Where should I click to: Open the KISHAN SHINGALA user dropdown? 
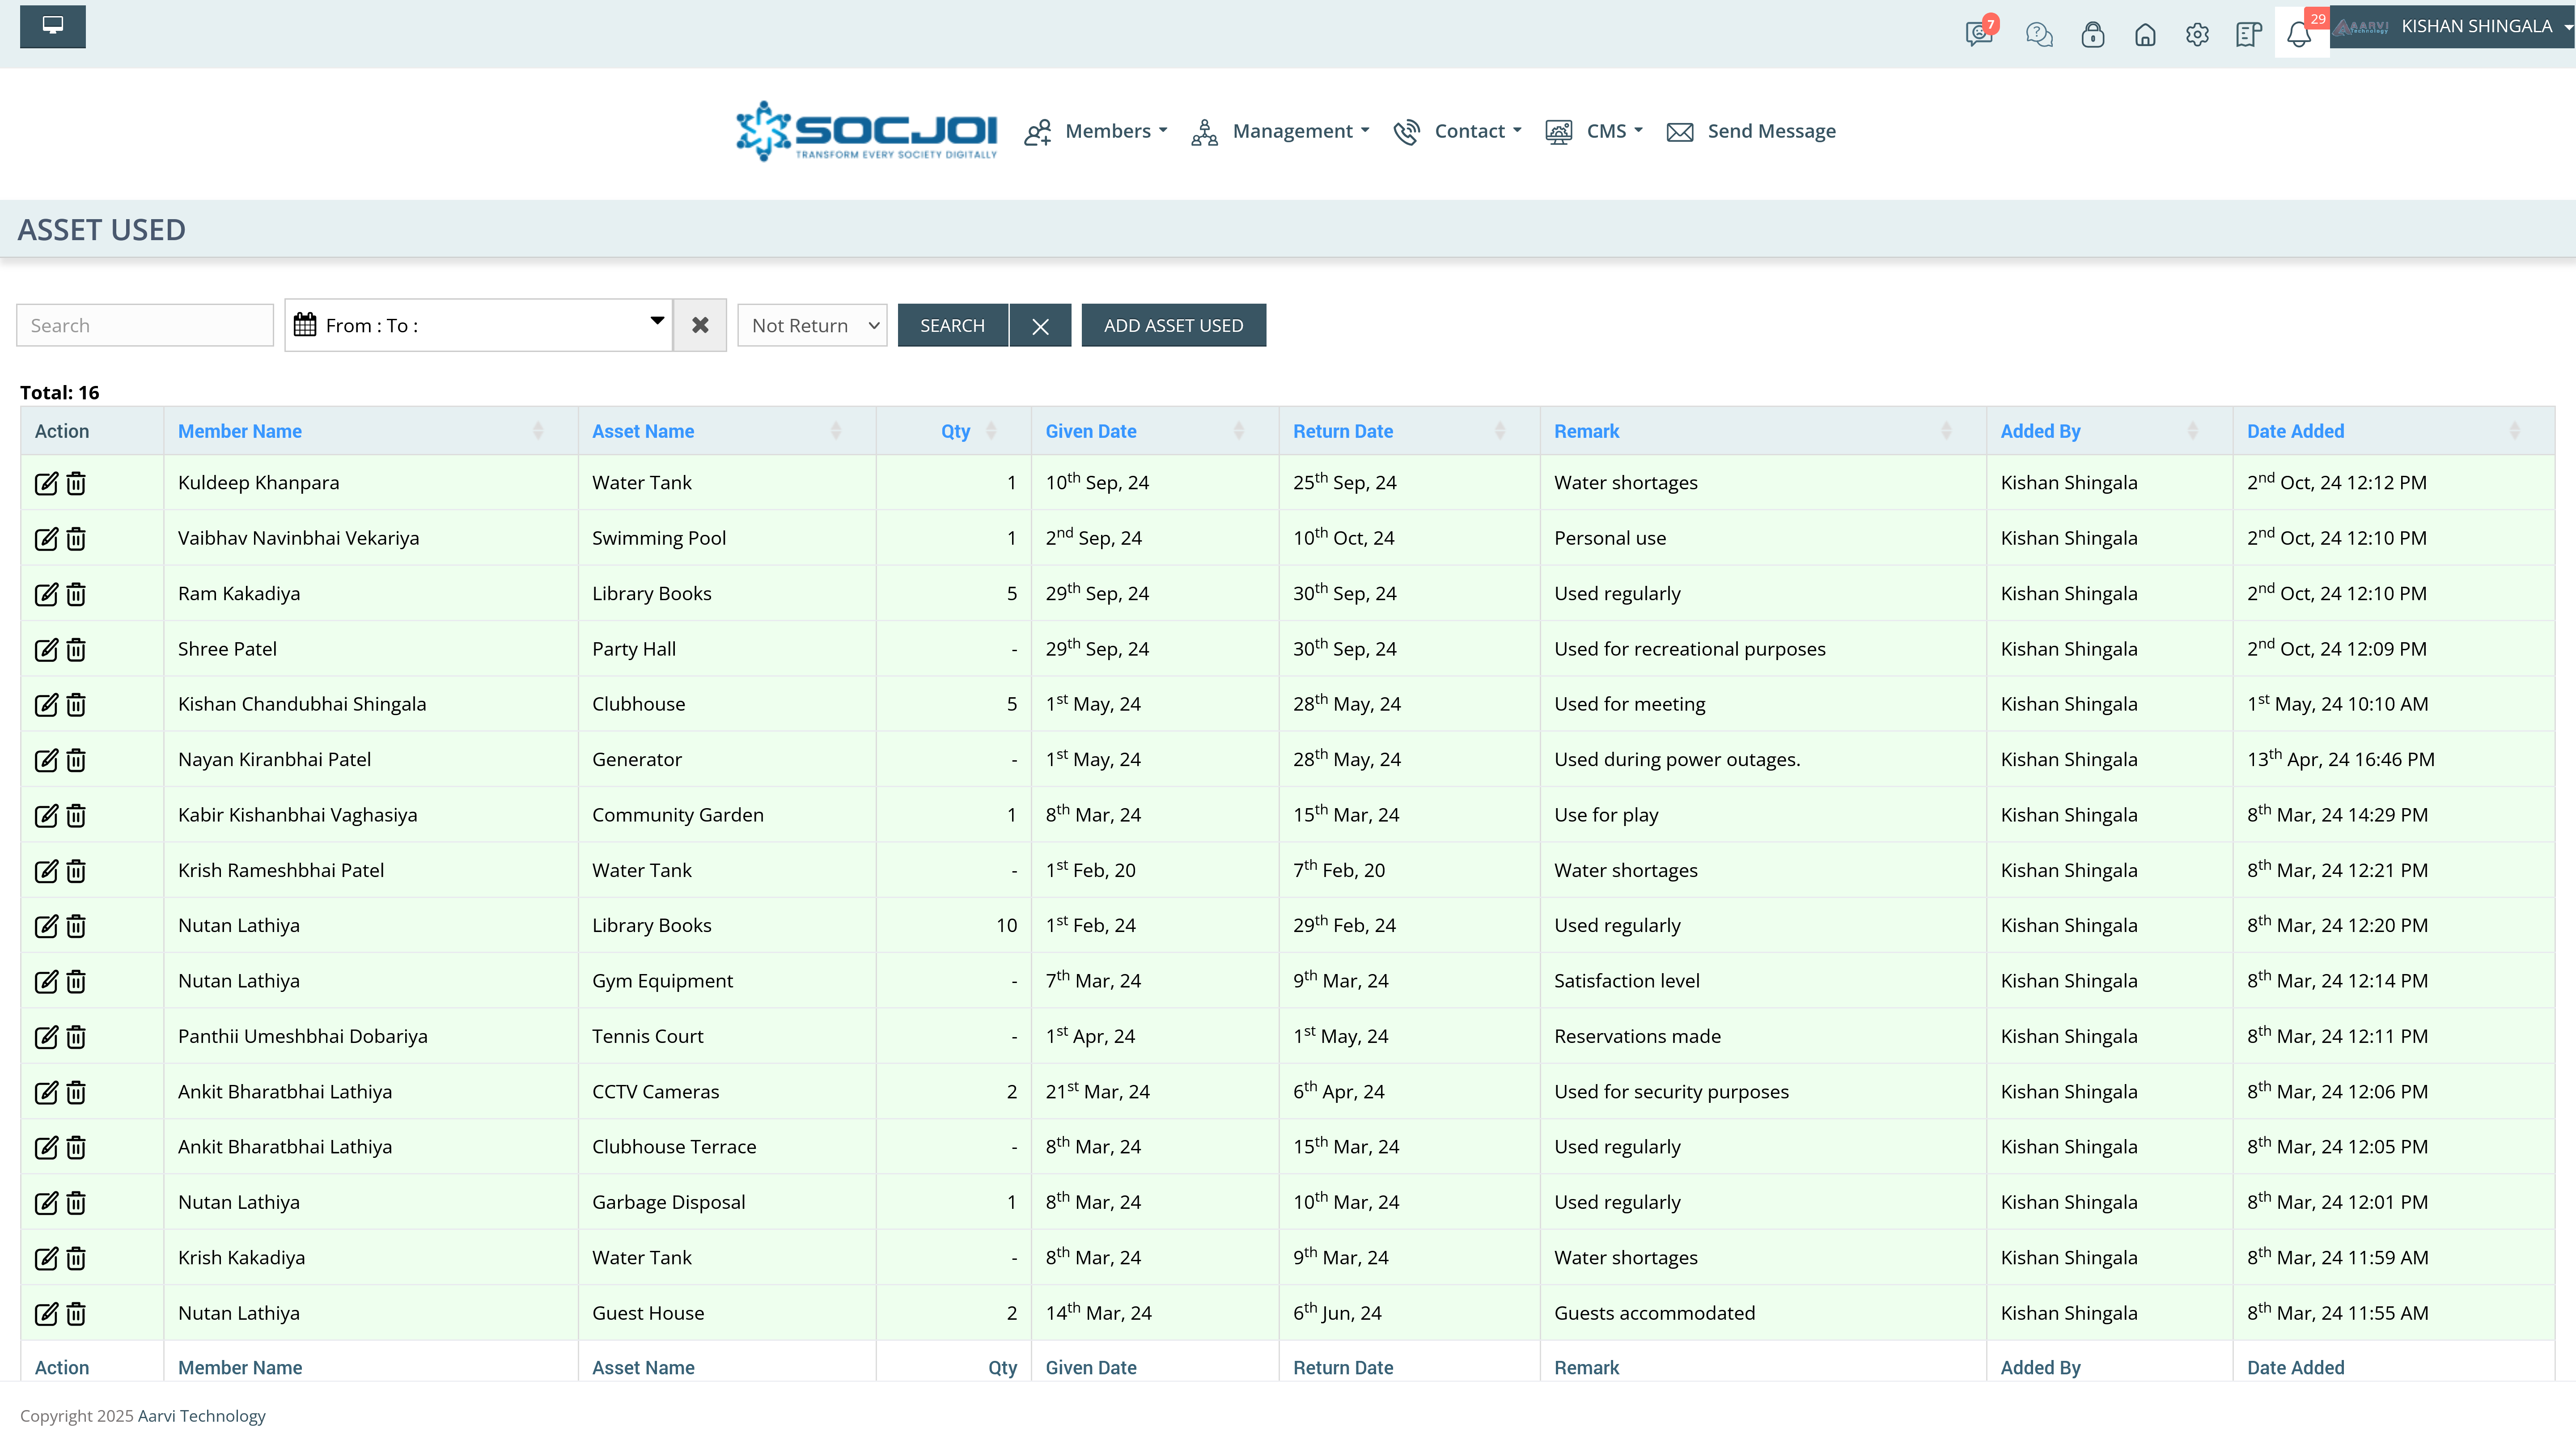[2452, 27]
